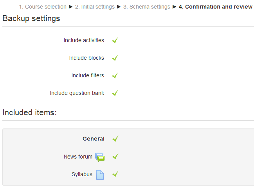Click the Include question bank label
The width and height of the screenshot is (254, 189).
pos(77,93)
